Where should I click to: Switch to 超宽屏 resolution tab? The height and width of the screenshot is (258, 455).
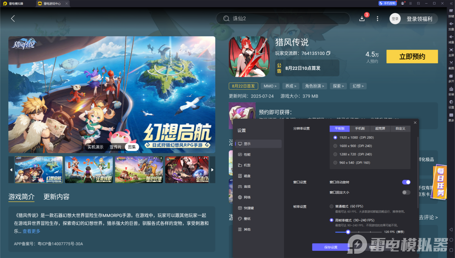380,128
